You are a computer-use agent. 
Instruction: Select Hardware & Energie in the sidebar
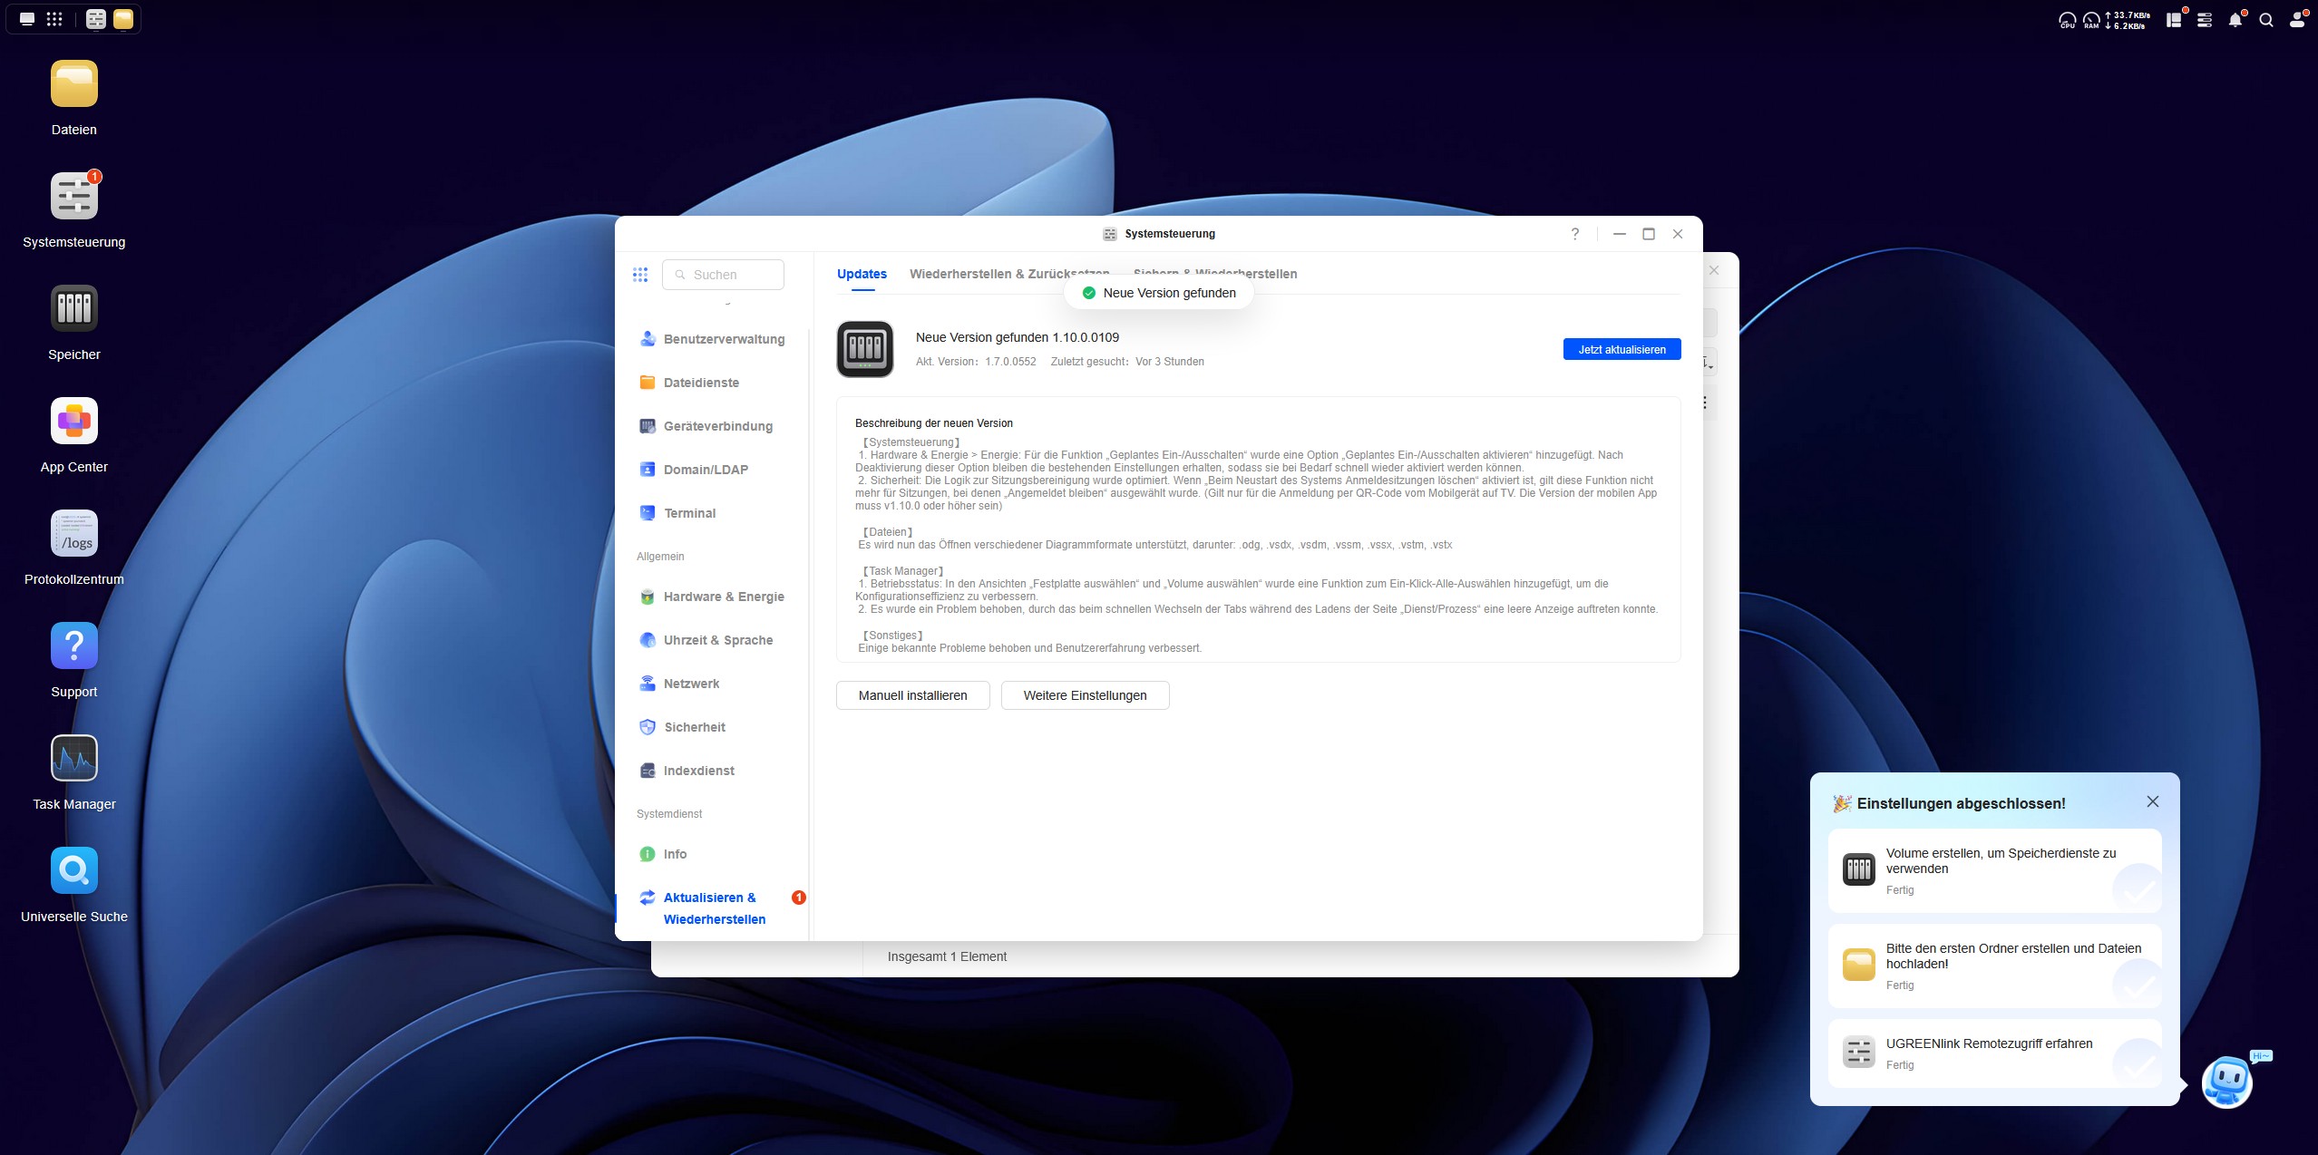pyautogui.click(x=723, y=597)
